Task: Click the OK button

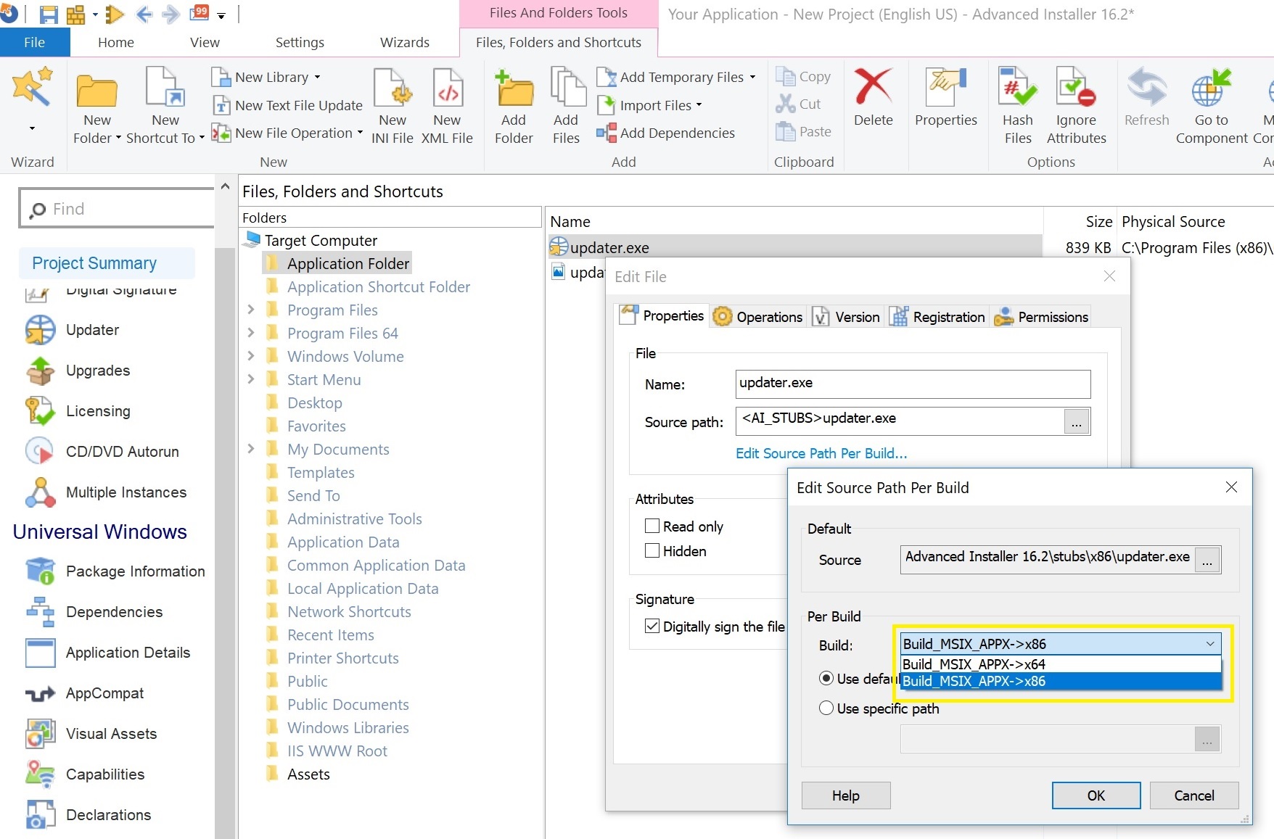Action: tap(1096, 795)
